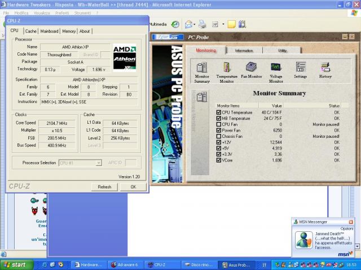Image resolution: width=361 pixels, height=270 pixels.
Task: Click the Core Speed 2104.7 MHz field
Action: click(x=56, y=123)
